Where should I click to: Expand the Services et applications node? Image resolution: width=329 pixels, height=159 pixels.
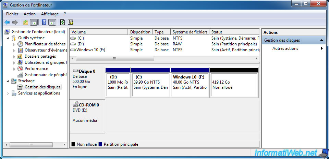[8, 93]
